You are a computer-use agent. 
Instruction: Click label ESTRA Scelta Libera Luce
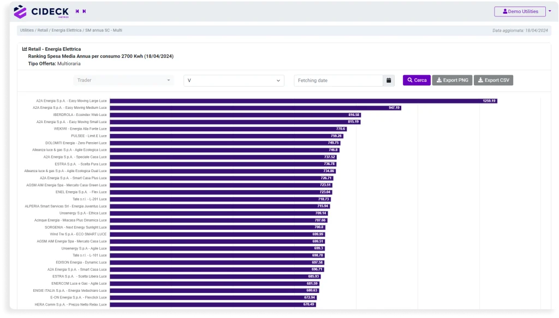pyautogui.click(x=80, y=277)
